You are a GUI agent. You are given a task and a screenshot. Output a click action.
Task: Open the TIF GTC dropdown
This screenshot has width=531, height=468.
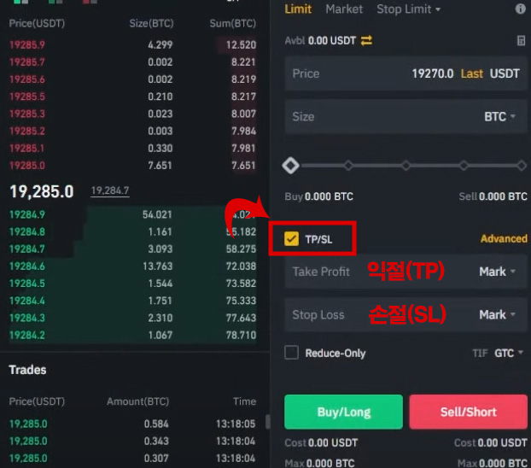point(510,353)
